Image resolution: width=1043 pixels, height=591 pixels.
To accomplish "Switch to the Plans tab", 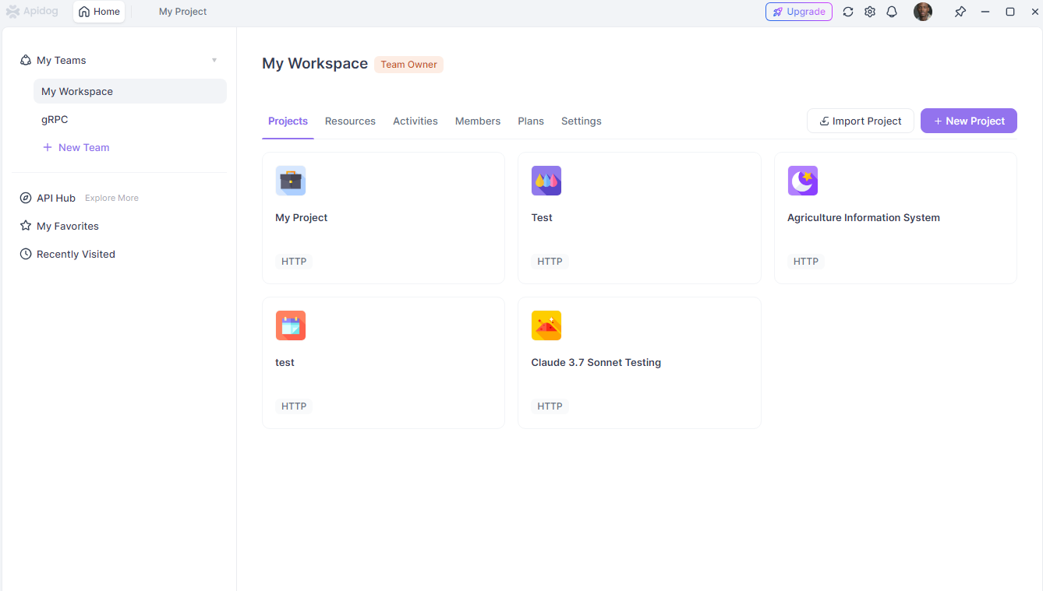I will (x=531, y=121).
